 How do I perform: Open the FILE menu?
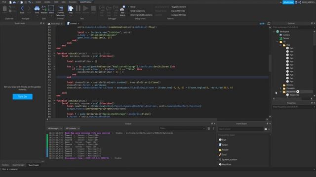tap(4, 2)
